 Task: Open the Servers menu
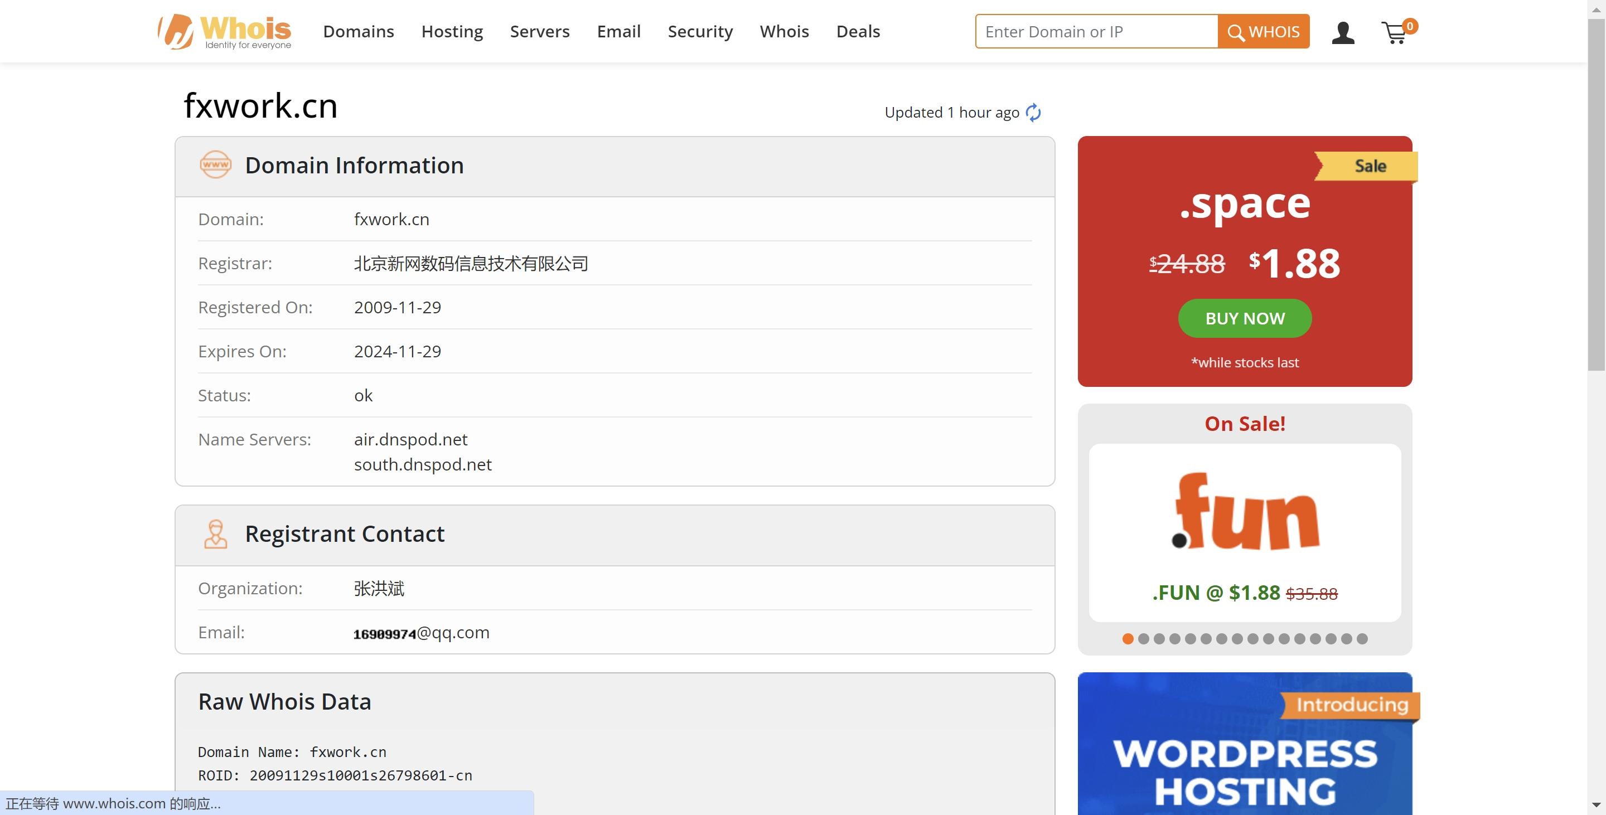pyautogui.click(x=540, y=31)
